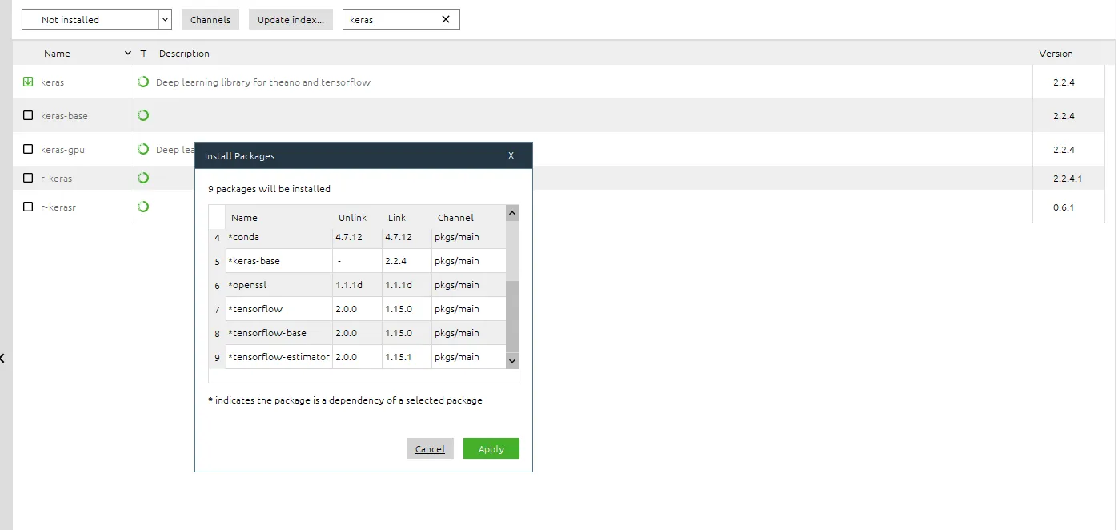Click the Channels button
Screen dimensions: 1118x530
click(x=210, y=19)
